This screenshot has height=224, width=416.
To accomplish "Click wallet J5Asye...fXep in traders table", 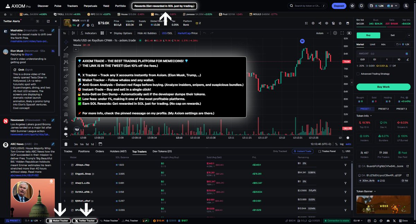I will pos(83,165).
